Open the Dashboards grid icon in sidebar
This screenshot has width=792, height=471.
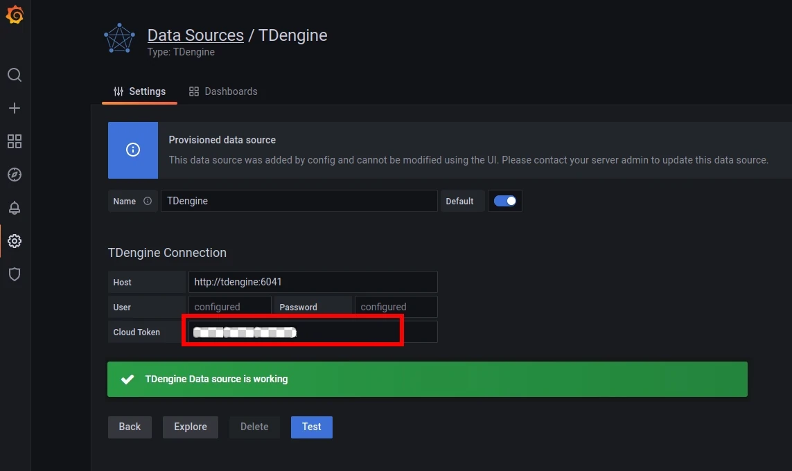pyautogui.click(x=15, y=141)
